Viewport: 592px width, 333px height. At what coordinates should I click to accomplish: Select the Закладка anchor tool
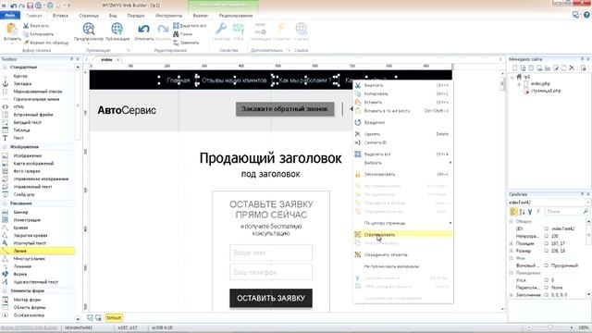pyautogui.click(x=22, y=84)
